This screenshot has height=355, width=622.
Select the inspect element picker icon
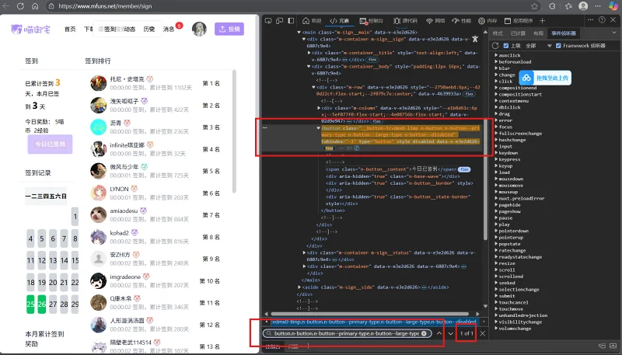tap(268, 21)
